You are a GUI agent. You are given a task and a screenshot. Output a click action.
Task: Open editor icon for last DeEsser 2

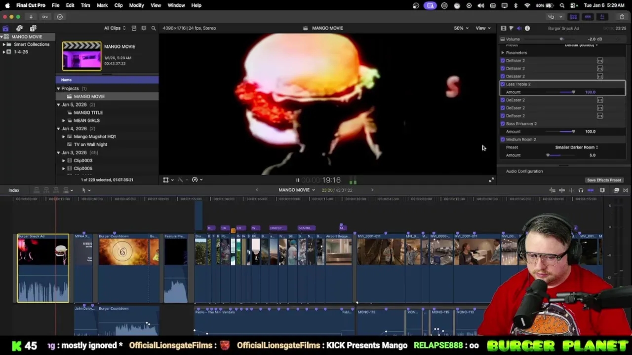[x=600, y=116]
